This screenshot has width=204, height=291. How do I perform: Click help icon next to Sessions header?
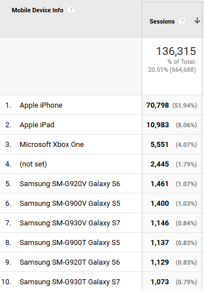[x=182, y=21]
